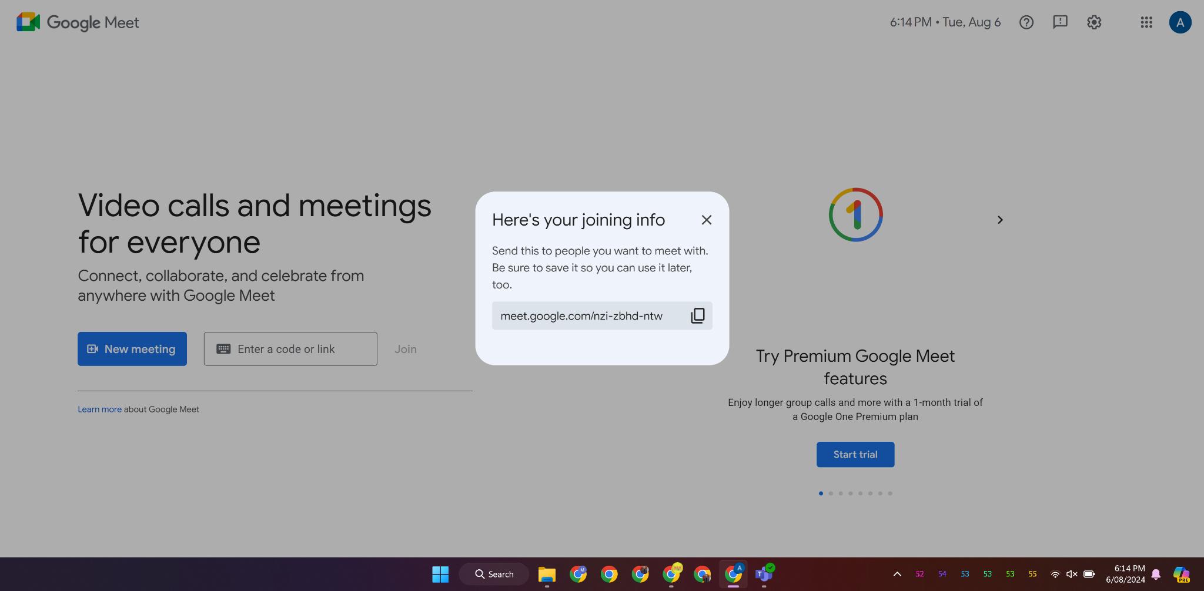Open the Google apps grid launcher
This screenshot has height=591, width=1204.
(x=1146, y=22)
